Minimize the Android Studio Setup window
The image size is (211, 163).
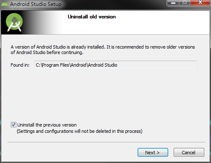tap(173, 3)
